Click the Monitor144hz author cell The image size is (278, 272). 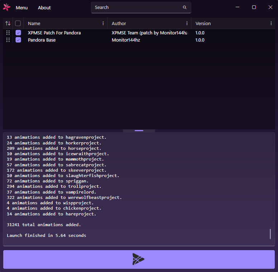click(126, 40)
